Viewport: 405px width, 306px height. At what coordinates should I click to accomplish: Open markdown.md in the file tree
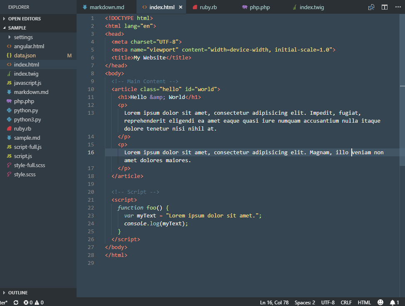coord(38,92)
